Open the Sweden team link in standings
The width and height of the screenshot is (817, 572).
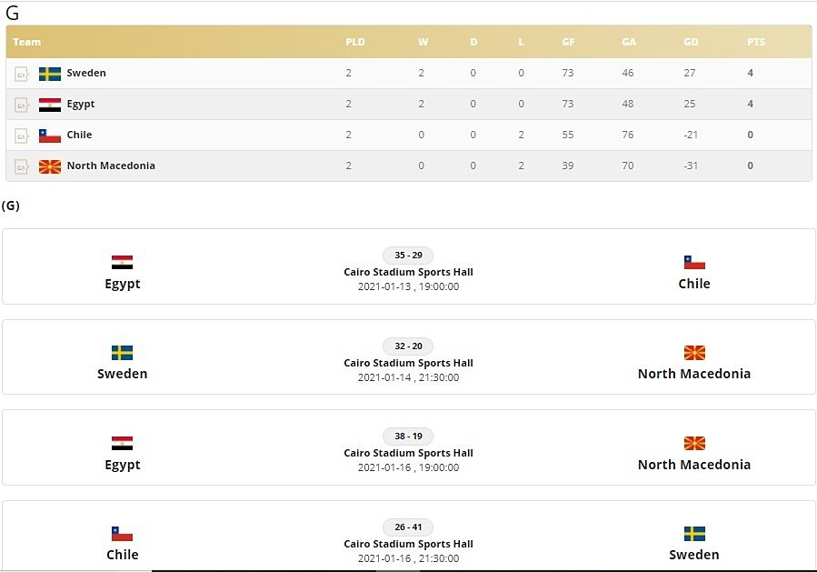[x=86, y=74]
